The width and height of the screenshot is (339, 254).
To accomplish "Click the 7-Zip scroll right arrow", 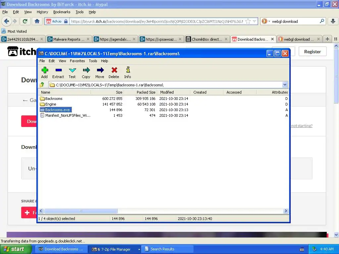I will tap(286, 211).
